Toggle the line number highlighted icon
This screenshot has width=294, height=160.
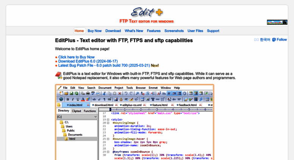point(179,93)
